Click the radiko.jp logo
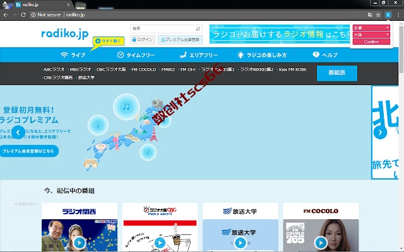Image resolution: width=404 pixels, height=252 pixels. click(64, 33)
